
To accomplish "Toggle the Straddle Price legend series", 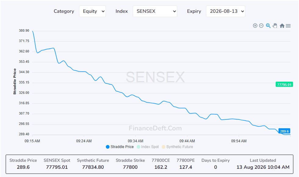I will coord(120,147).
